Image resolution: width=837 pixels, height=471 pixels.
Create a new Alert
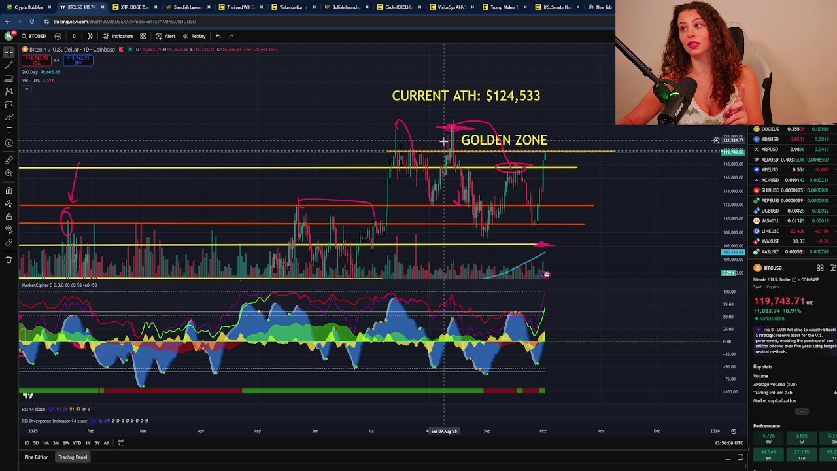coord(166,36)
